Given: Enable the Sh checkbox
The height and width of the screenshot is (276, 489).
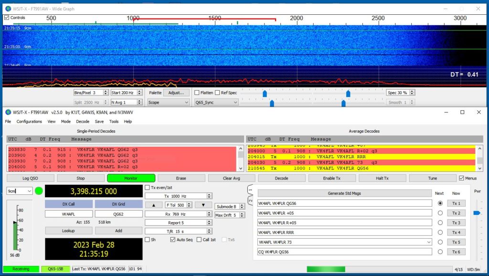Looking at the screenshot, I should click(x=147, y=240).
